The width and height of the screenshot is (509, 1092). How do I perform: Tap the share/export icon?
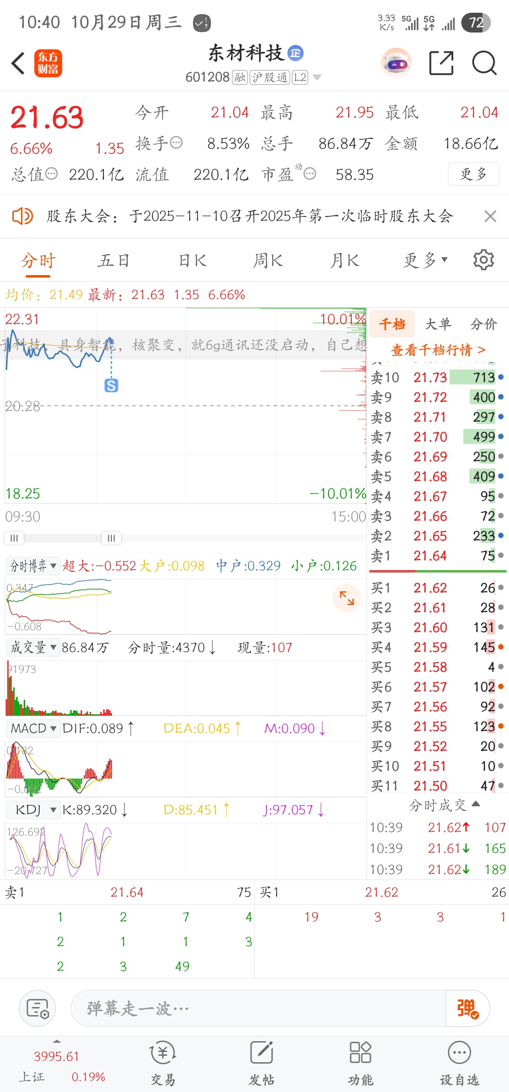[441, 63]
